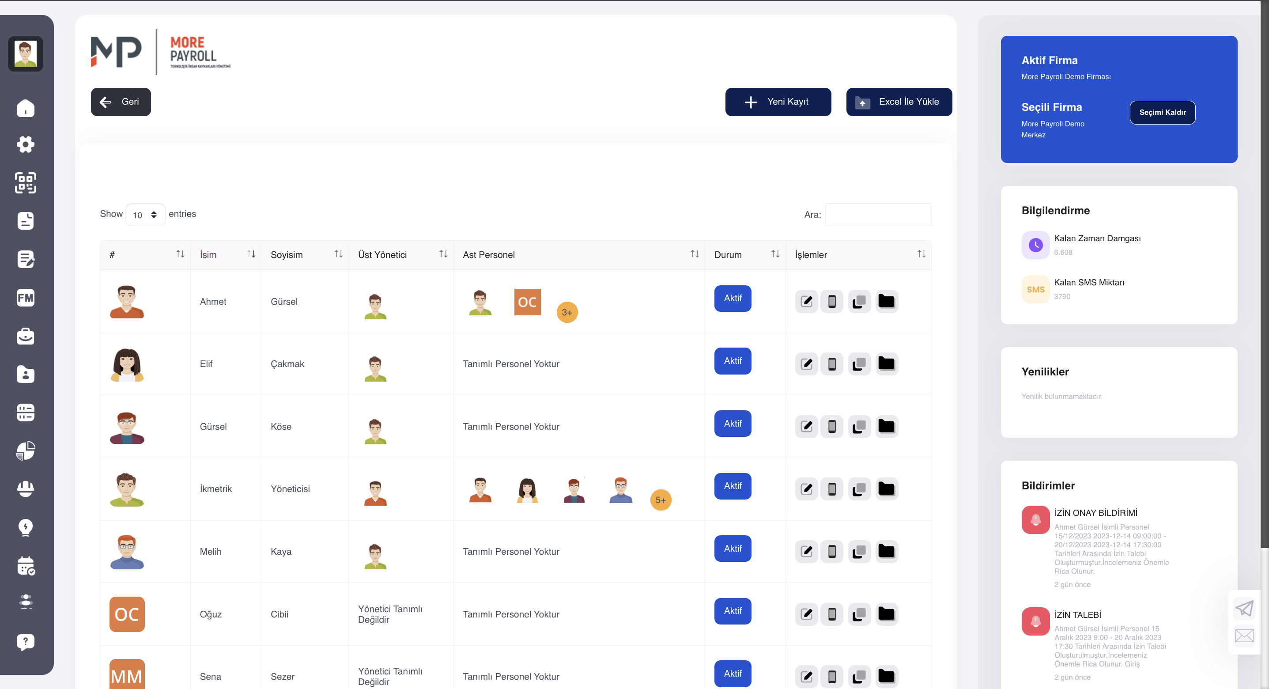Open the help question mark sidebar icon
1269x689 pixels.
26,642
